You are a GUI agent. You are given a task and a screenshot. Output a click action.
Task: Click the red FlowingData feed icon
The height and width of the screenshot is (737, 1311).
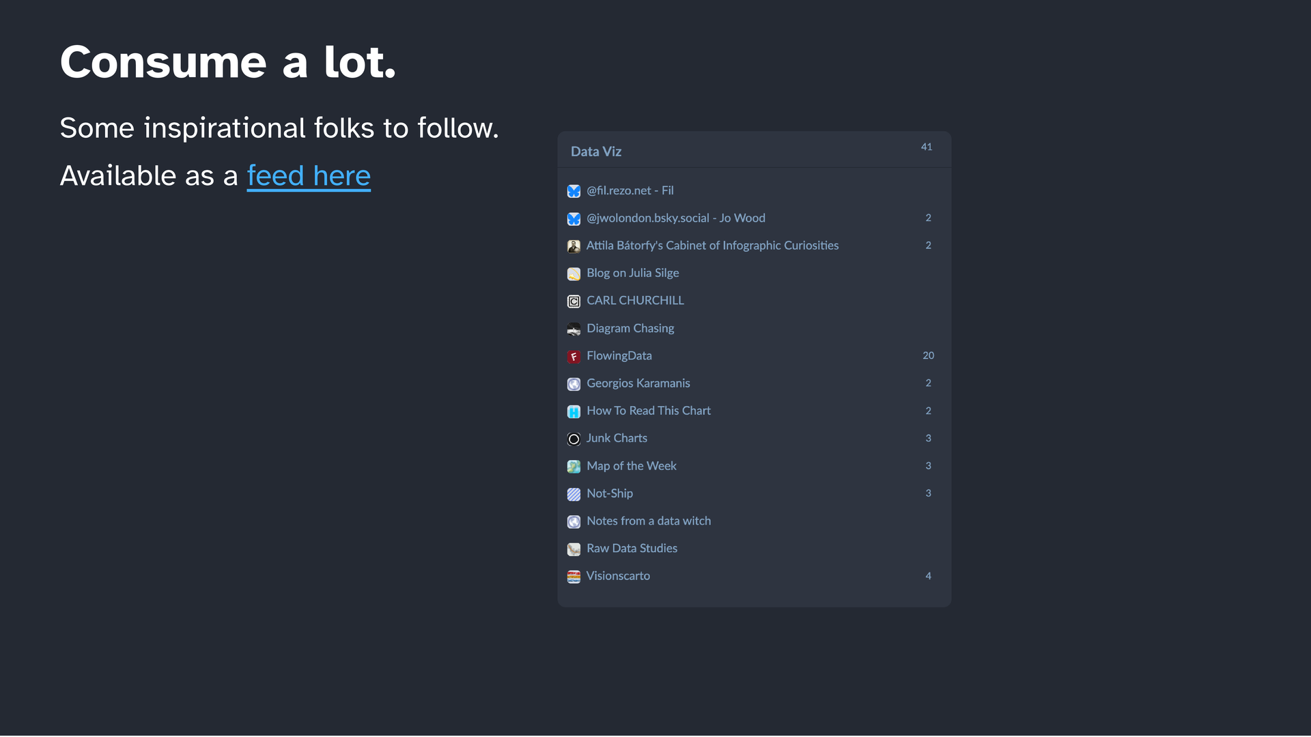coord(574,356)
